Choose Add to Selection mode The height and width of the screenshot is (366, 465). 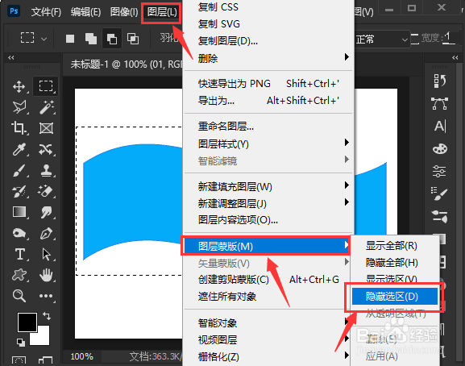click(91, 39)
